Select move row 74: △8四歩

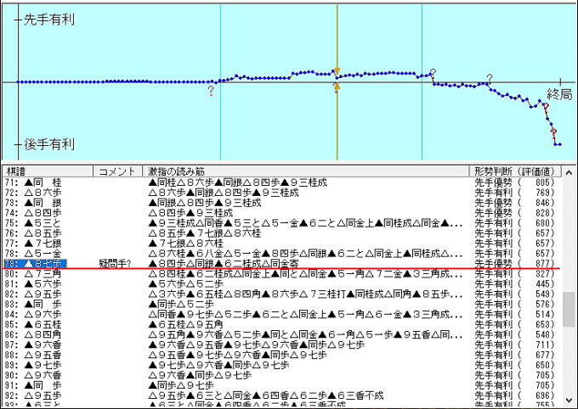click(281, 213)
